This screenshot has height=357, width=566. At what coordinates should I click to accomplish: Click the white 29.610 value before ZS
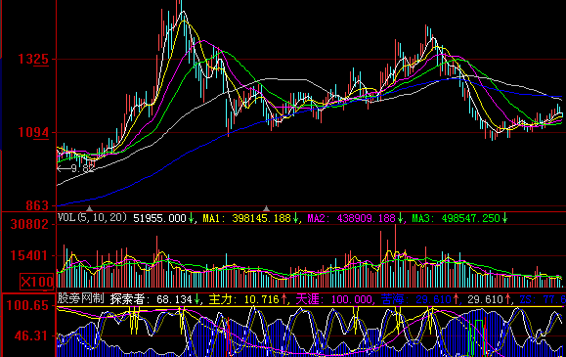485,299
